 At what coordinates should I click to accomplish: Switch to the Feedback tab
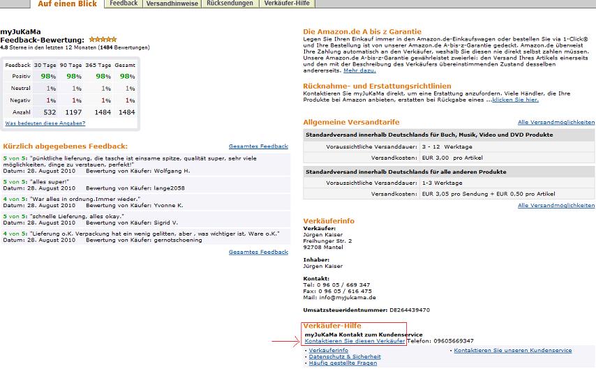pos(124,3)
